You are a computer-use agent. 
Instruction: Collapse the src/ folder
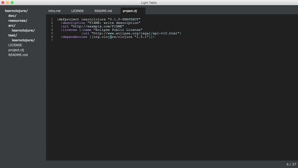coord(12,26)
